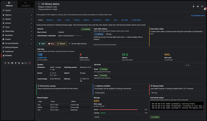Click the System laptop icon

tap(3, 19)
